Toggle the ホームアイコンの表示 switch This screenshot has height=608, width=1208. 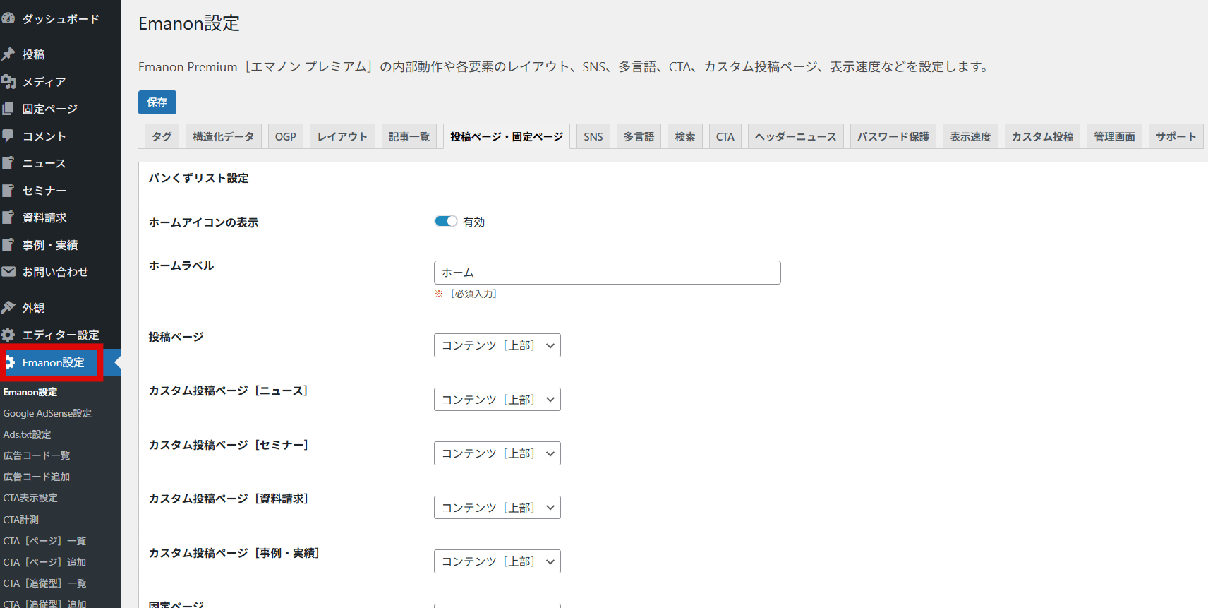coord(446,221)
